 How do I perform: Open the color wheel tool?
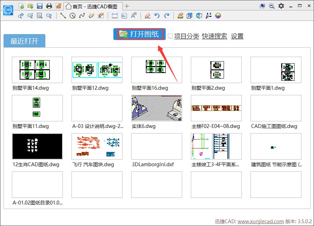pyautogui.click(x=218, y=15)
